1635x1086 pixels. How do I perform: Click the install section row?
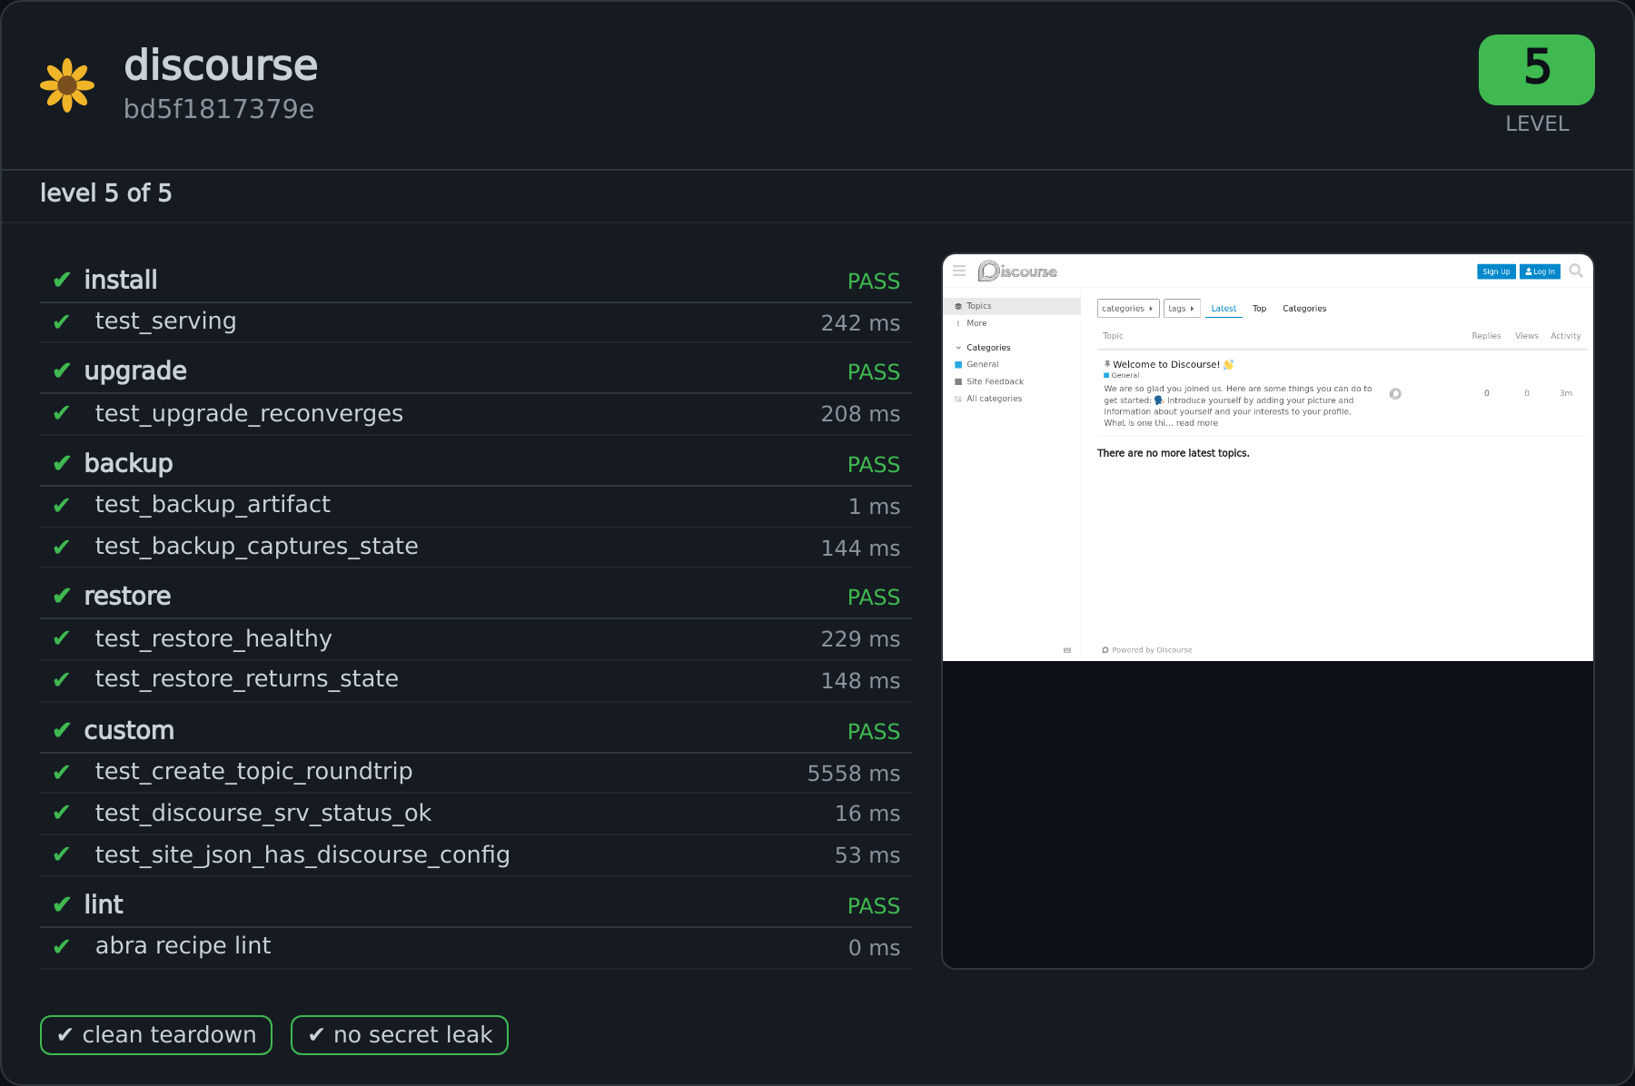476,280
